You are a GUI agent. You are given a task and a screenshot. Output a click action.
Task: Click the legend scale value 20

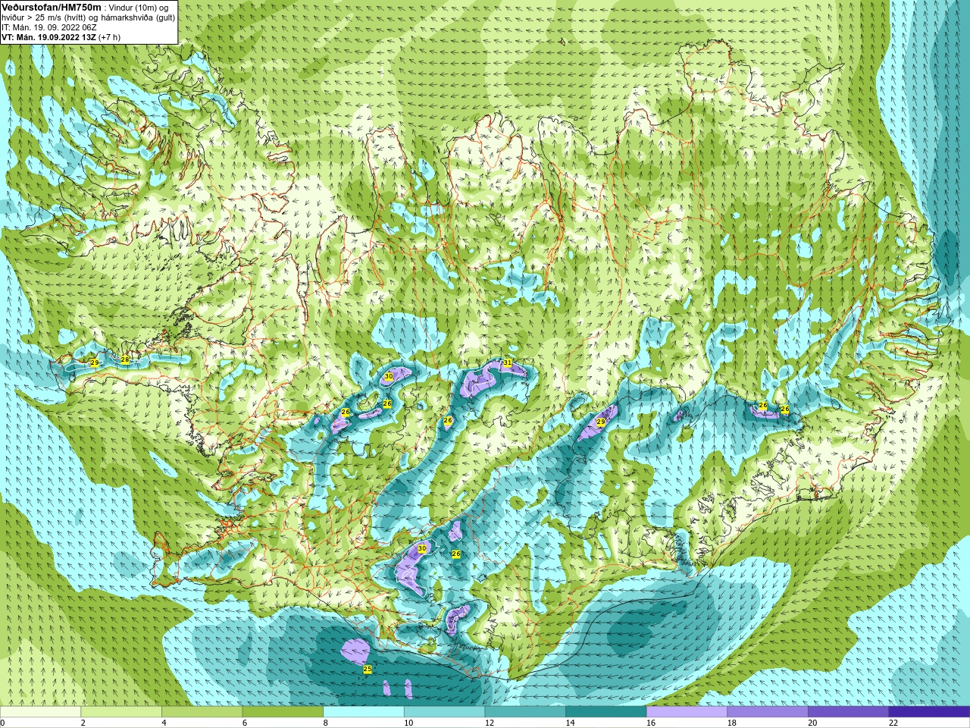pos(812,723)
